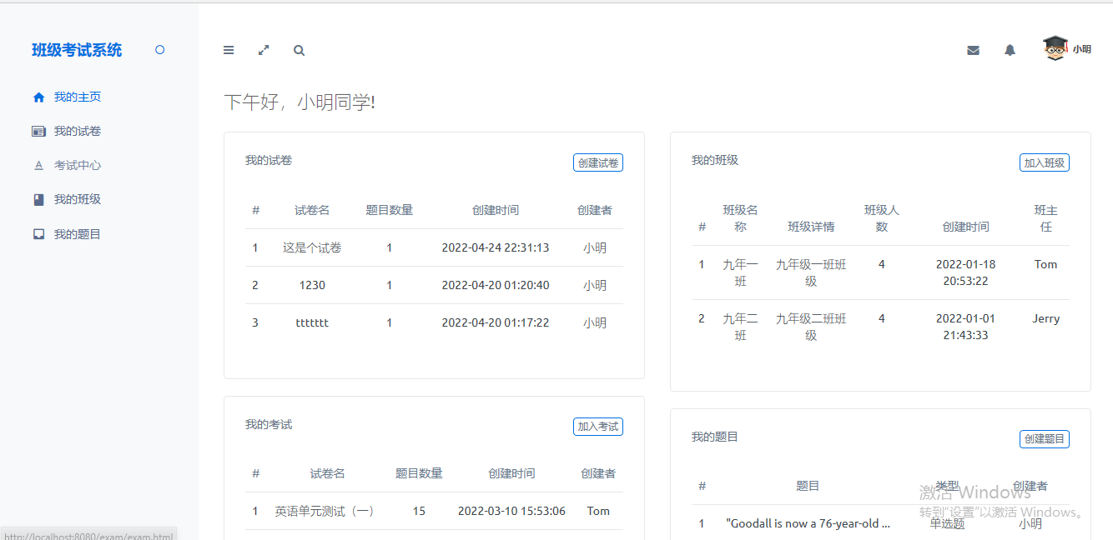Screen dimensions: 1113x540
Task: Click the home icon beside 我的主页
Action: (38, 97)
